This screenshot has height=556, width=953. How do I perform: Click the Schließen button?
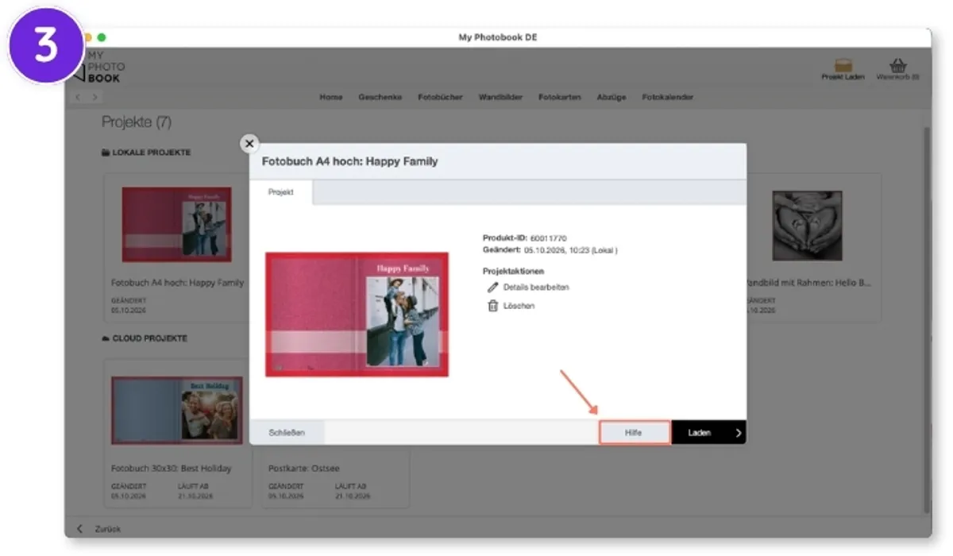tap(287, 433)
